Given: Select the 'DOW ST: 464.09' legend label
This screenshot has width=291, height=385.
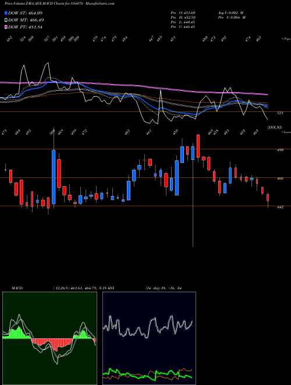Looking at the screenshot, I should tap(25, 13).
